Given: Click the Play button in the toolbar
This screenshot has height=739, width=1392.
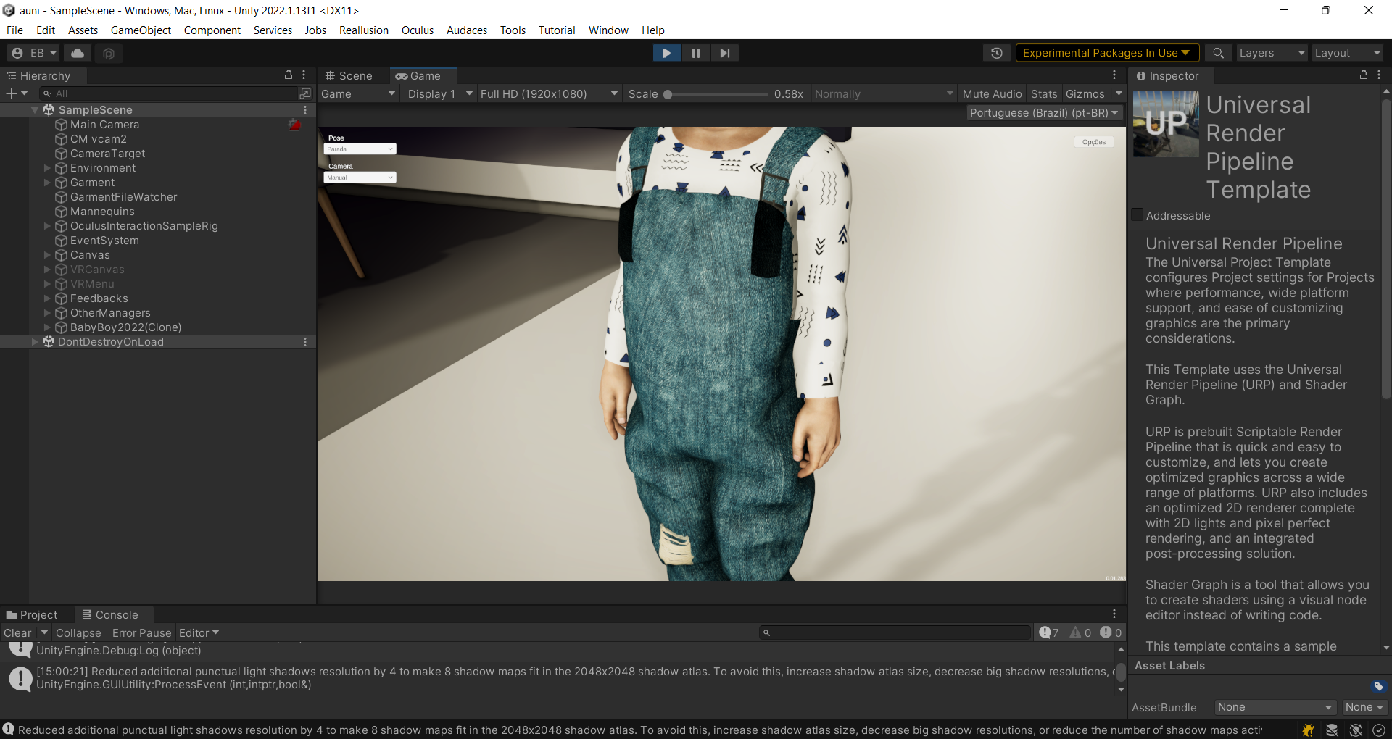Looking at the screenshot, I should point(666,53).
